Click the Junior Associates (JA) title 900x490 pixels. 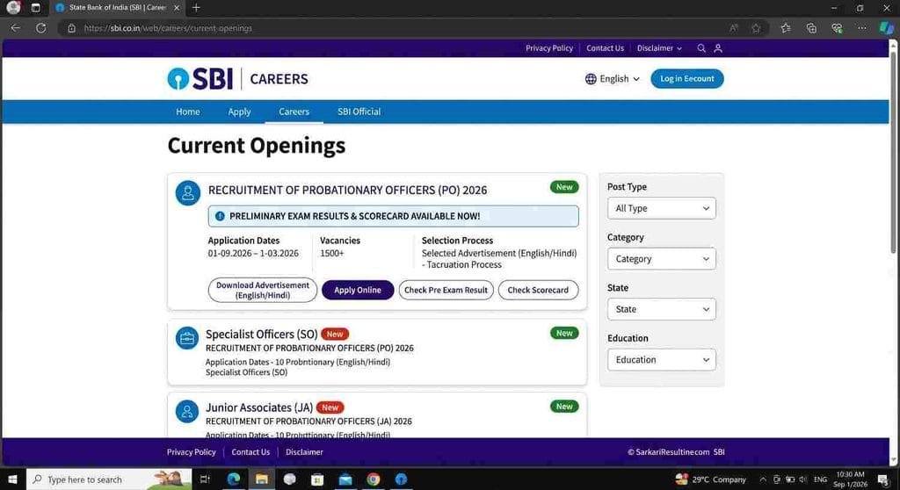259,407
